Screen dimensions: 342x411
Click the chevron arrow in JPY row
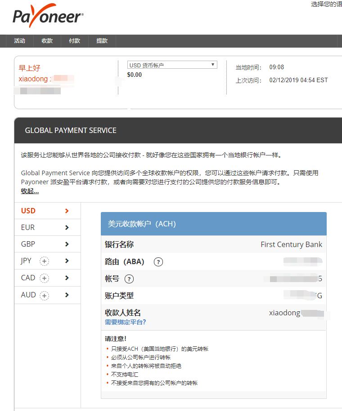coord(67,261)
